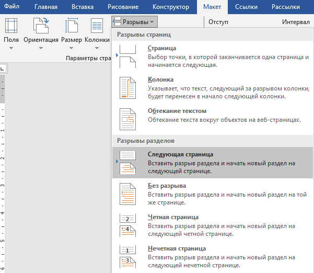Image resolution: width=314 pixels, height=273 pixels.
Task: Choose Следующая страница section break
Action: click(x=213, y=163)
